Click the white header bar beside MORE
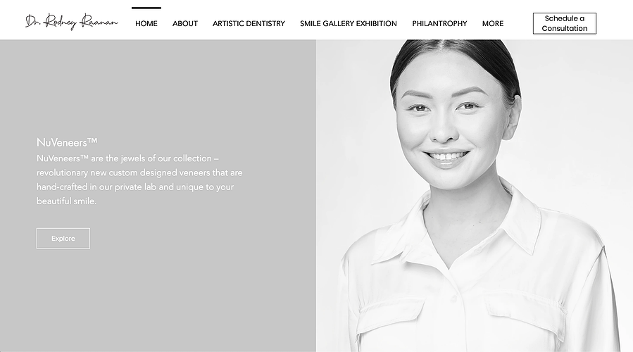 pos(520,23)
